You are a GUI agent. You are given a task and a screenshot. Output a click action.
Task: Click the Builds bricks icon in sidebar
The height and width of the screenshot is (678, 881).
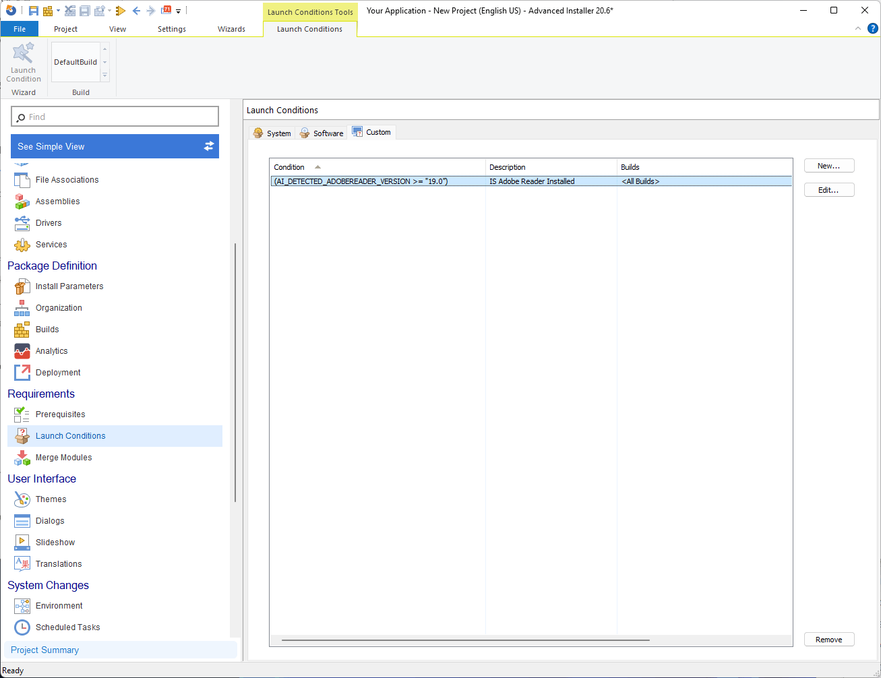point(22,330)
